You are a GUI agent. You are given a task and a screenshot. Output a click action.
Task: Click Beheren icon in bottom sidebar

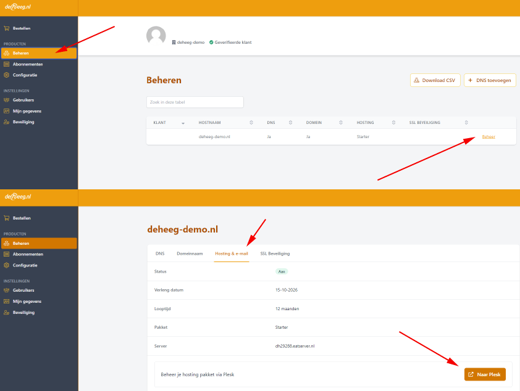pos(6,244)
